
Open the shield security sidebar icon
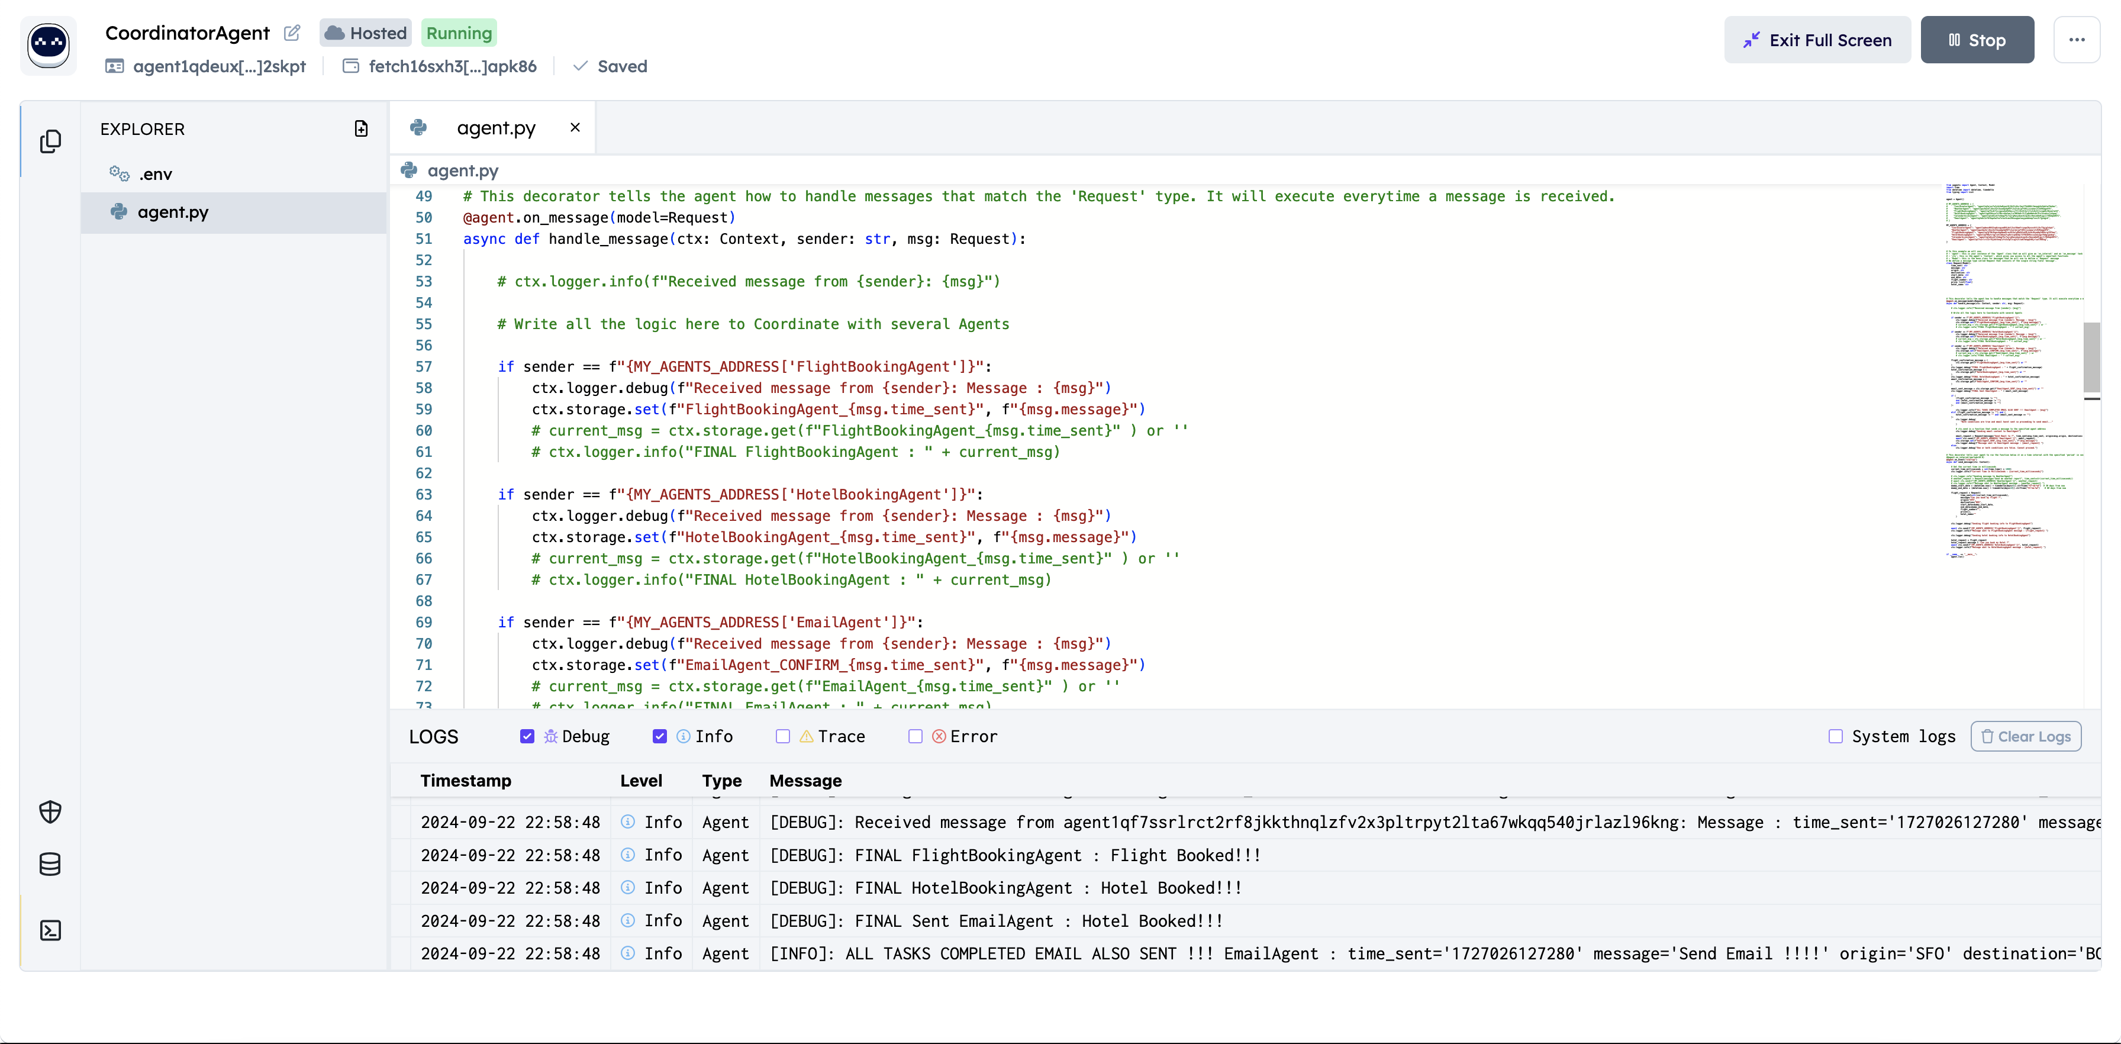50,812
